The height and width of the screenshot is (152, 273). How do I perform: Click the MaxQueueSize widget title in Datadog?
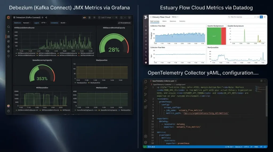click(213, 47)
